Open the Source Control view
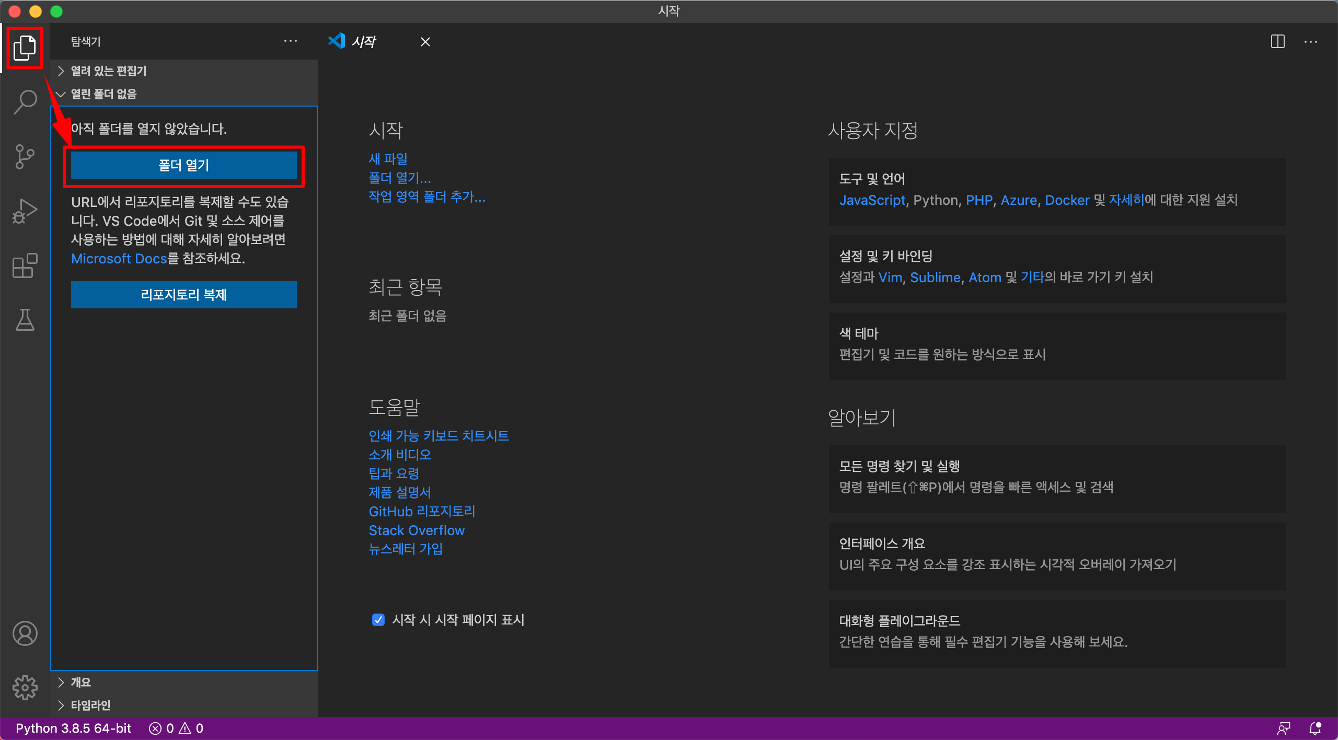Viewport: 1338px width, 740px height. coord(25,157)
